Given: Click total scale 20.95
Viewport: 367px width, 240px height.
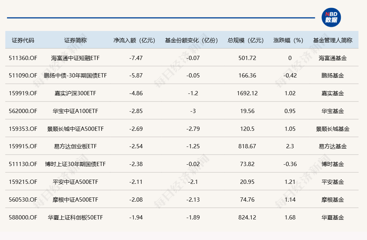Looking at the screenshot, I should coord(247,182).
